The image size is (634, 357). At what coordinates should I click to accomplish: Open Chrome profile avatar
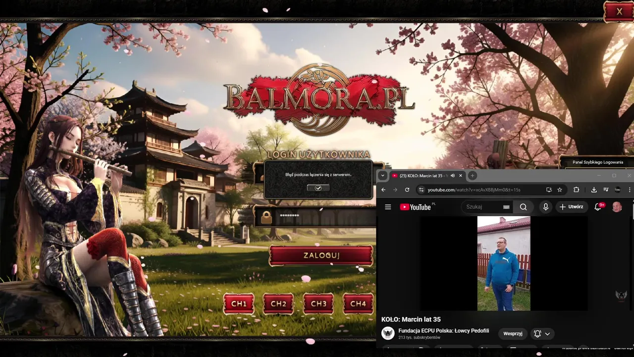tap(618, 189)
